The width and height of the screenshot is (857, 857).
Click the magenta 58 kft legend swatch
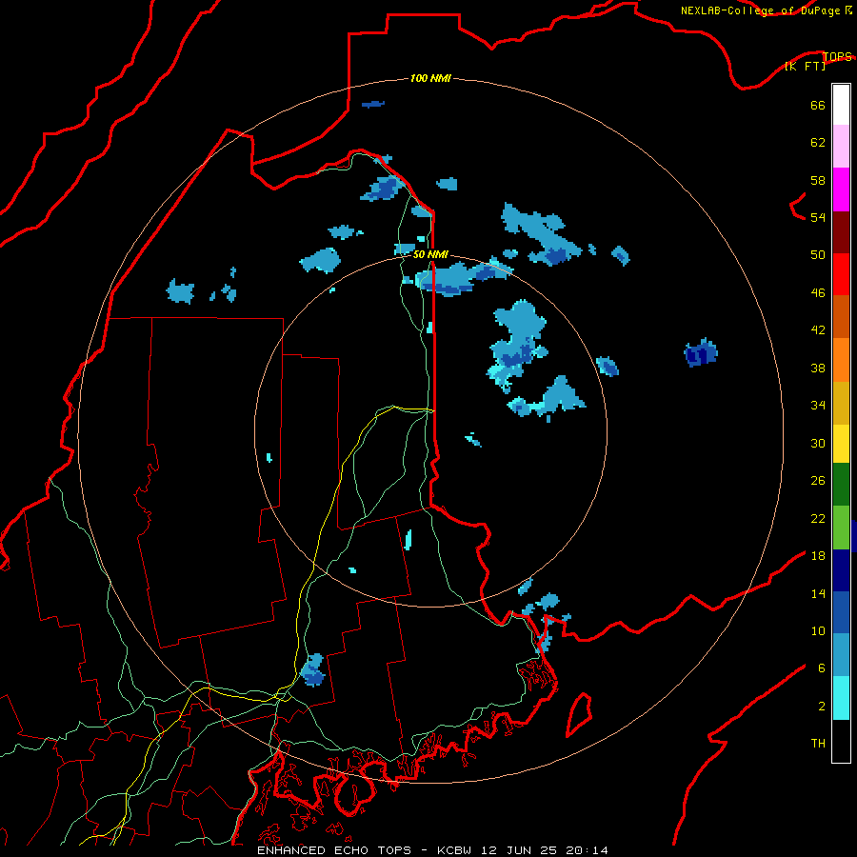point(841,189)
